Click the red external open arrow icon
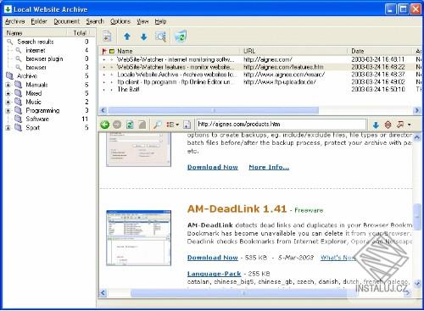424x311 pixels. pyautogui.click(x=400, y=124)
